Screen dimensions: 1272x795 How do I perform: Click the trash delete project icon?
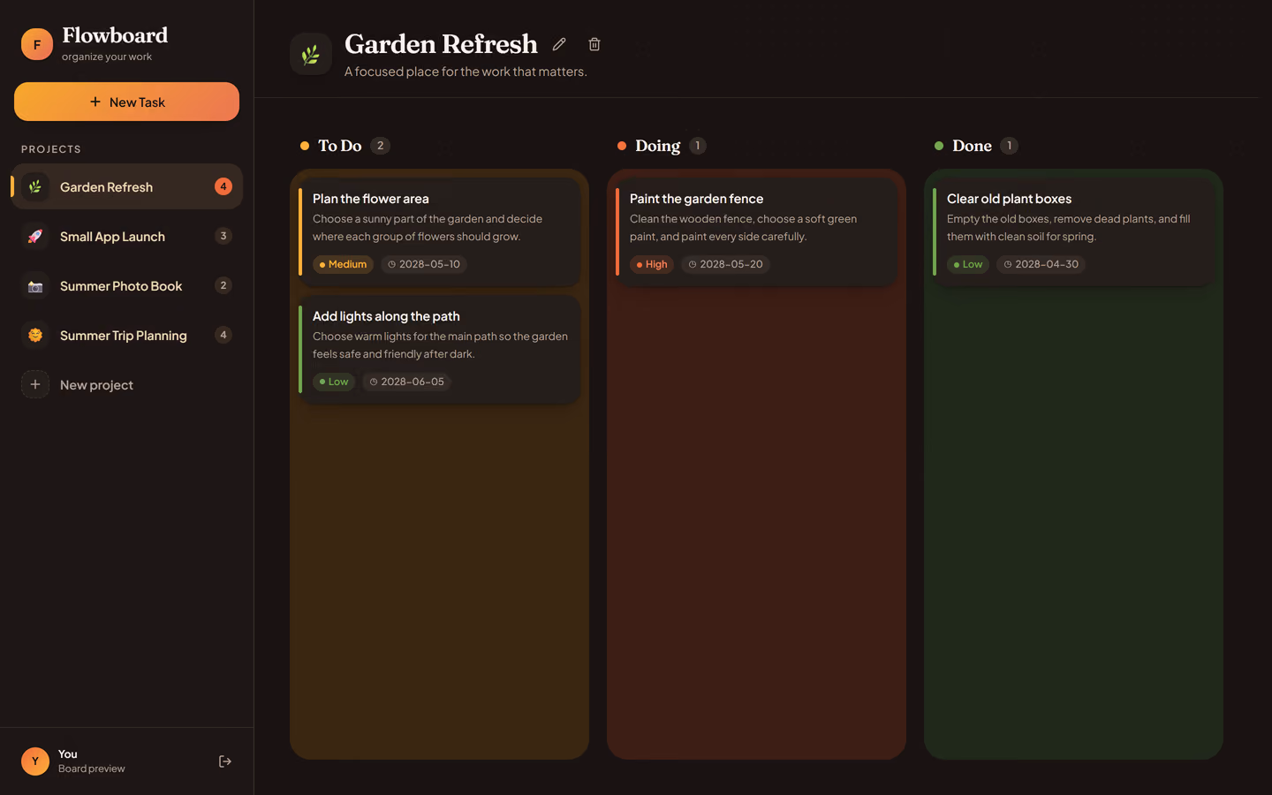tap(594, 44)
